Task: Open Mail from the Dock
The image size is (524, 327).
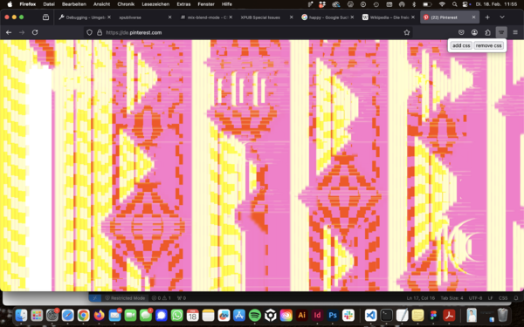Action: 114,315
